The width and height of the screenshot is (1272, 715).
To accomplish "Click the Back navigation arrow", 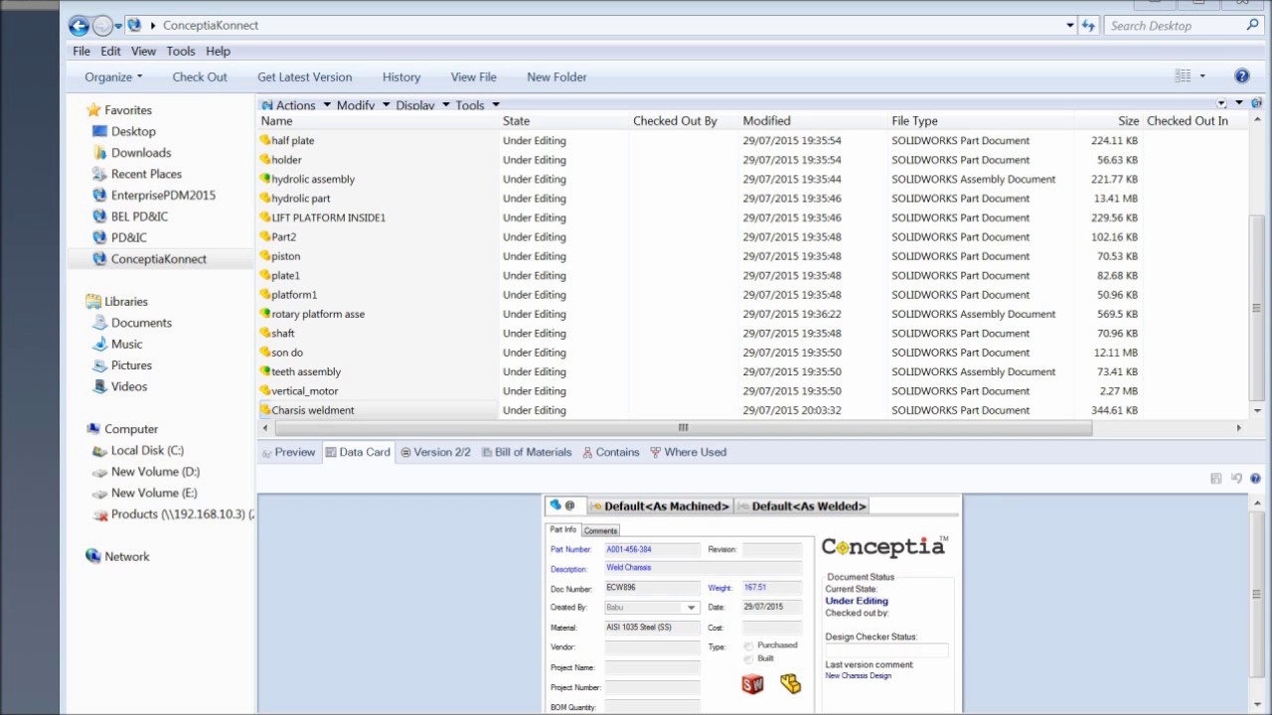I will click(79, 26).
